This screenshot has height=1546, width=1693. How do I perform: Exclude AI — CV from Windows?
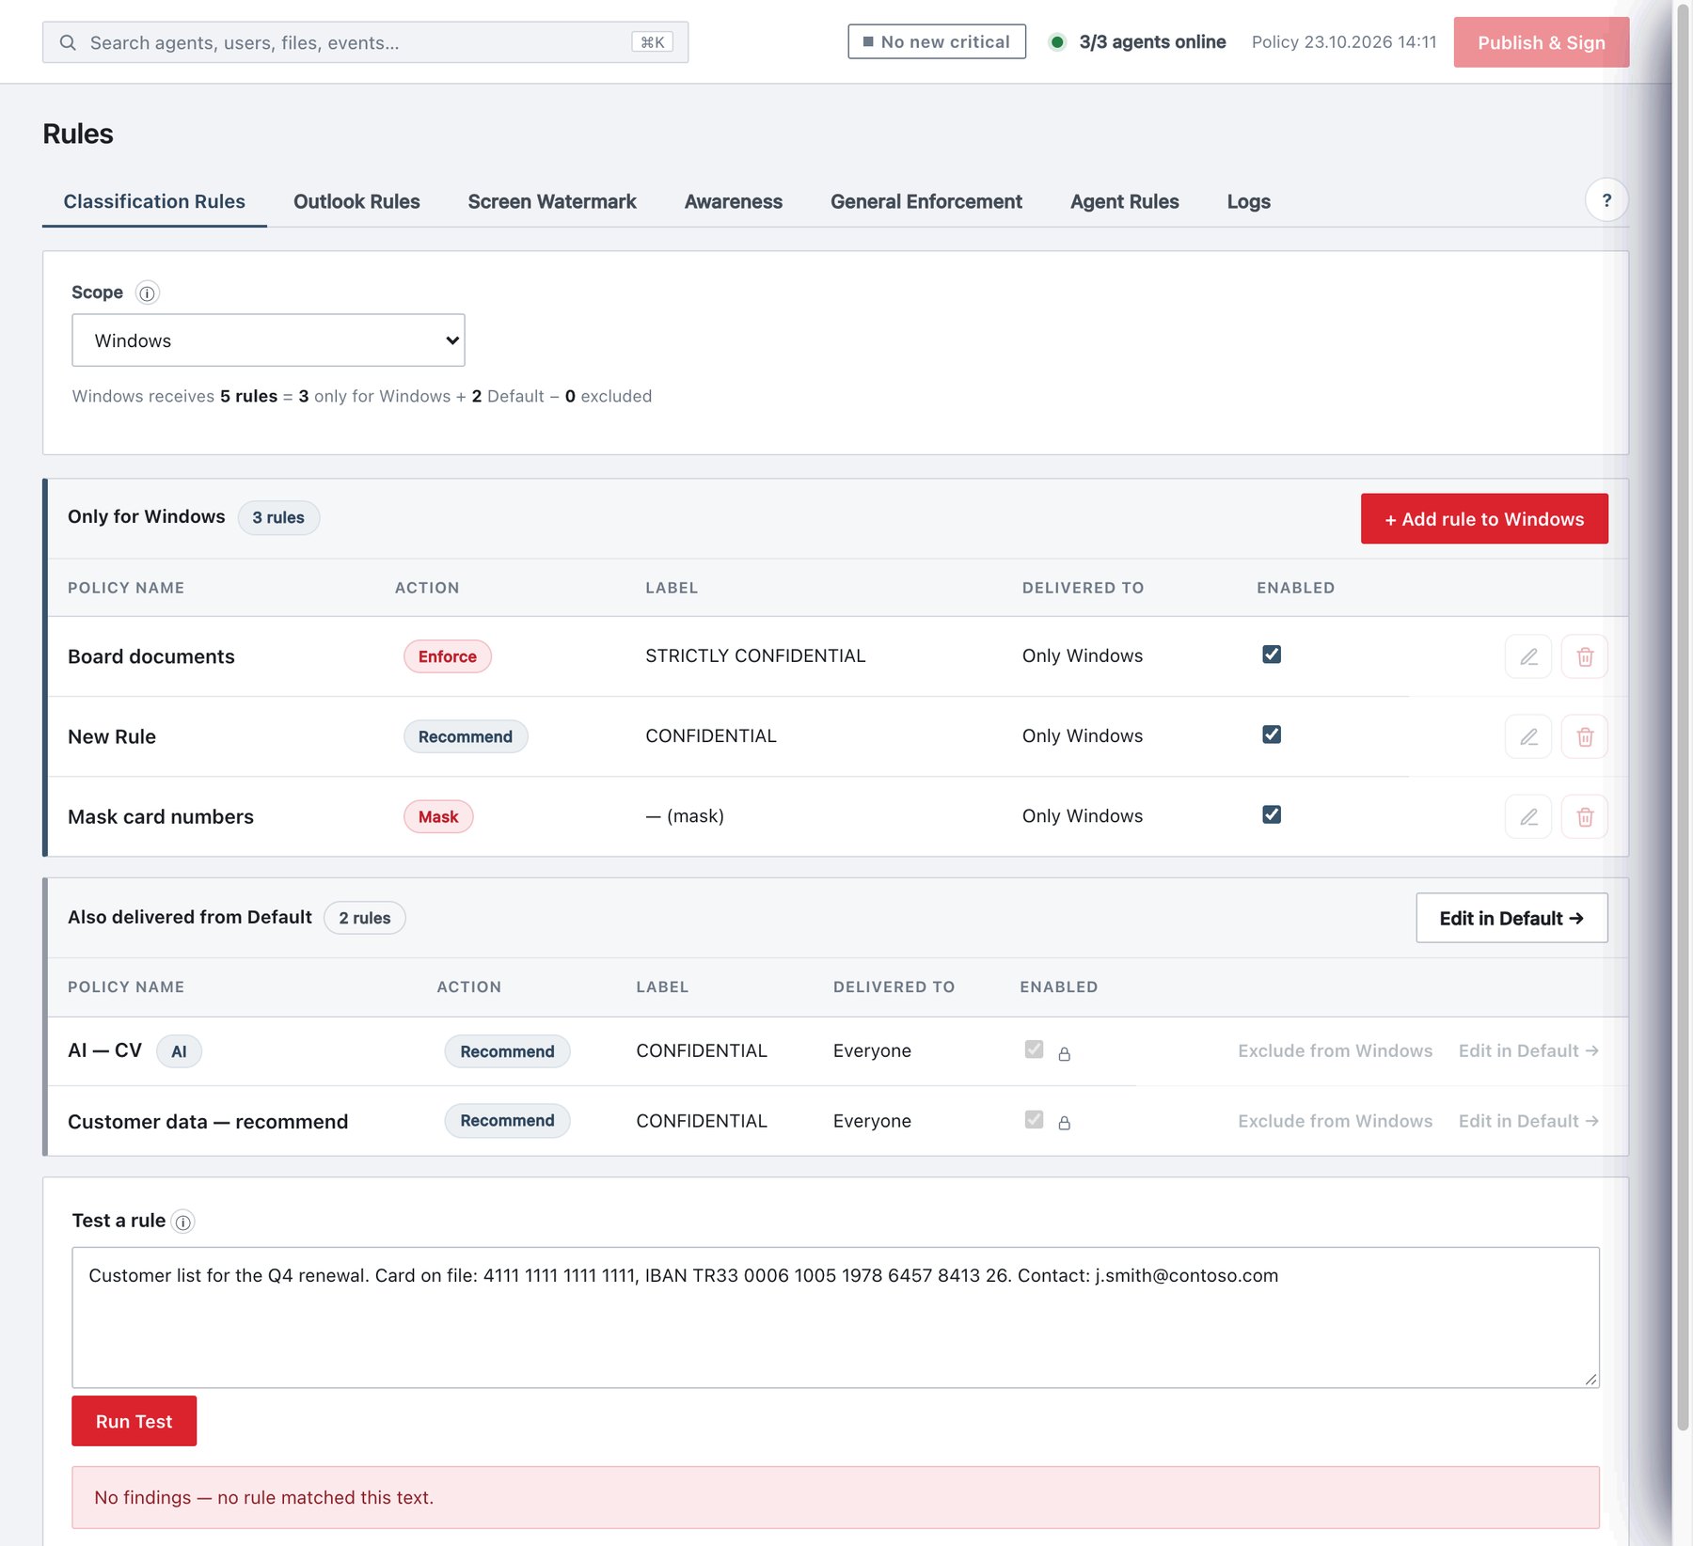pyautogui.click(x=1335, y=1050)
